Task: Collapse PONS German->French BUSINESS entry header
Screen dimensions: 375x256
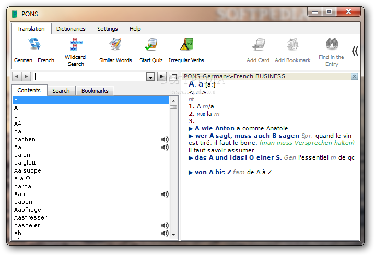Action: click(354, 77)
